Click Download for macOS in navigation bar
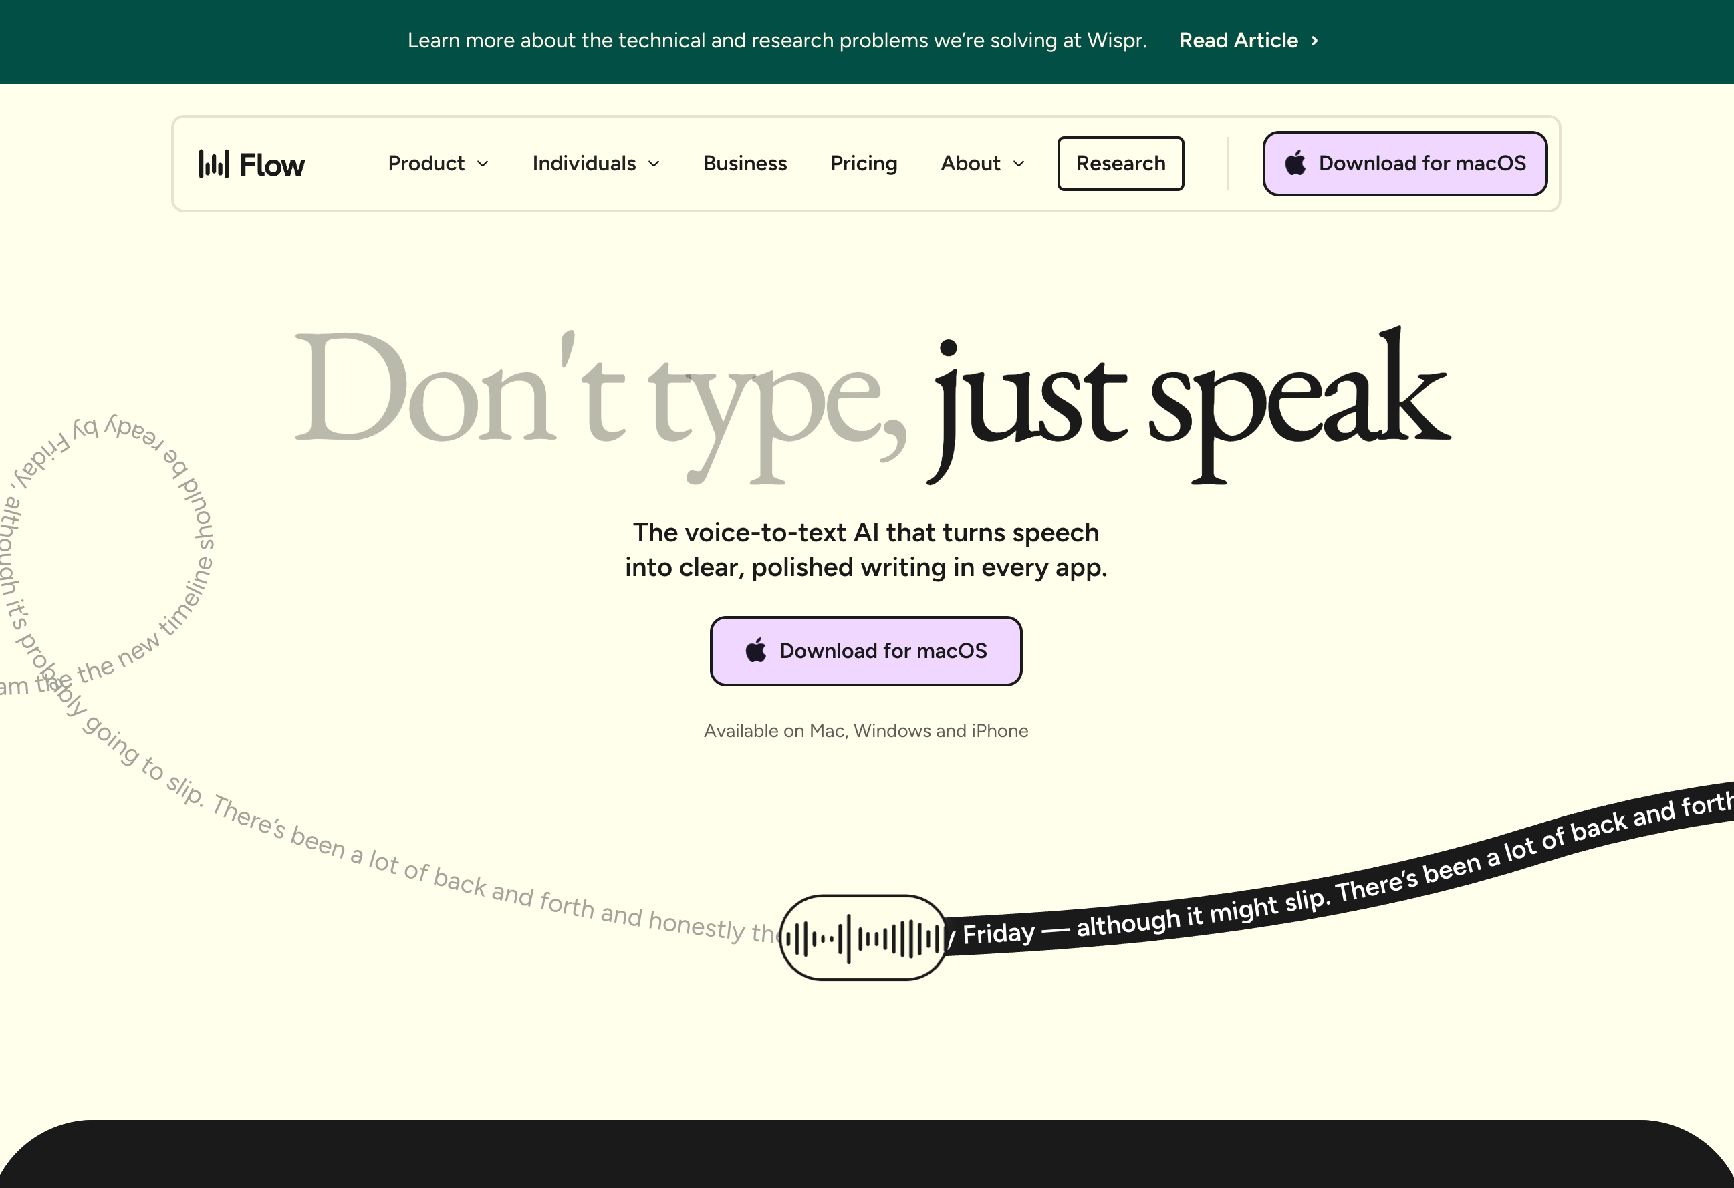 [x=1421, y=163]
